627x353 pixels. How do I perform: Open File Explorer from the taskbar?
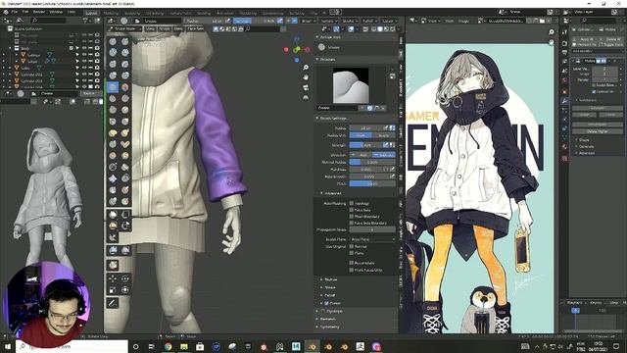pos(184,346)
